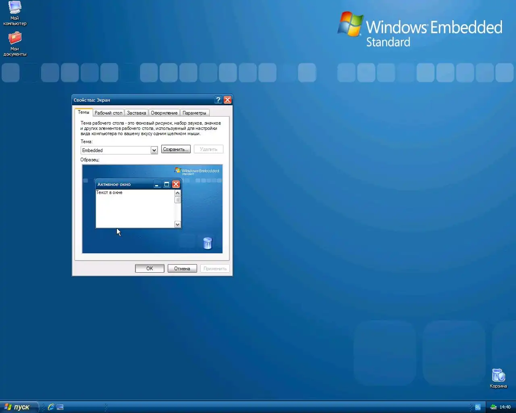
Task: Click the preview scrollbar down arrow
Action: point(177,224)
